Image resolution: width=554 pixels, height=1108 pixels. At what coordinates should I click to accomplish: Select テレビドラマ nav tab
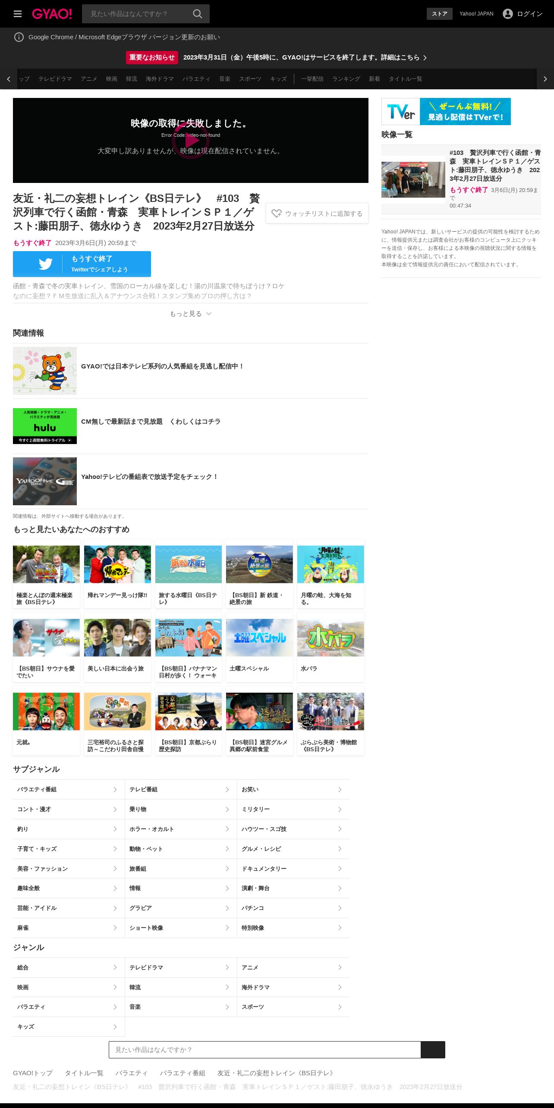(55, 79)
